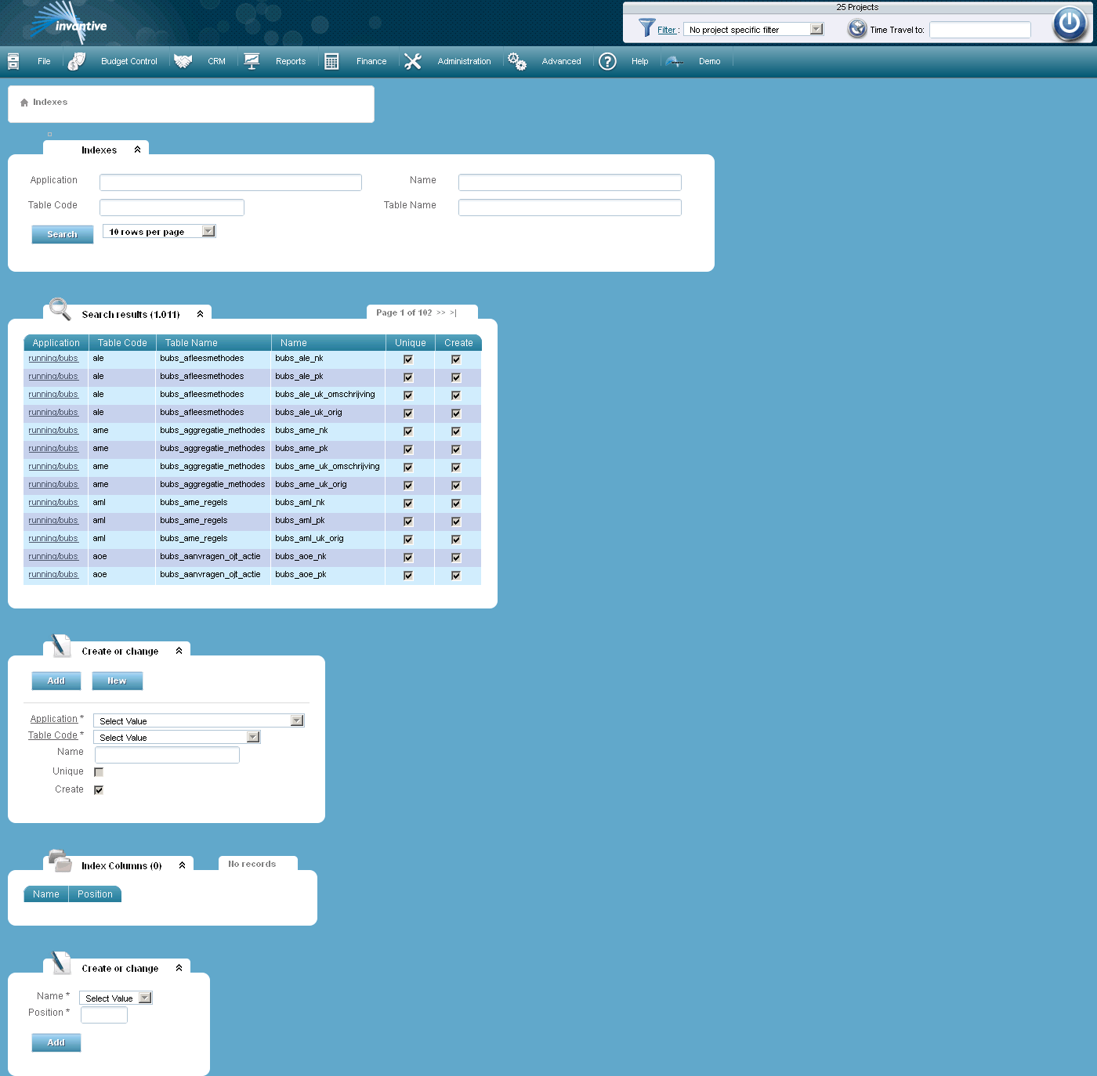Click the filter funnel icon
This screenshot has width=1097, height=1076.
click(648, 29)
